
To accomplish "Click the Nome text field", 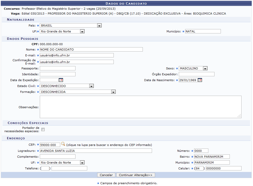I will coord(91,49).
